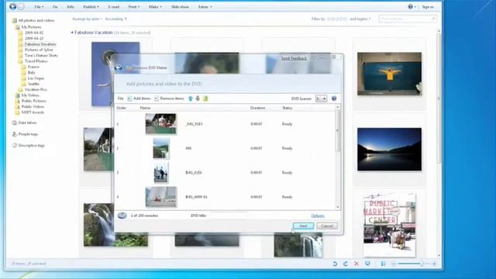Screen dimensions: 496x279
Task: Open the Publish dropdown menu
Action: click(x=91, y=7)
